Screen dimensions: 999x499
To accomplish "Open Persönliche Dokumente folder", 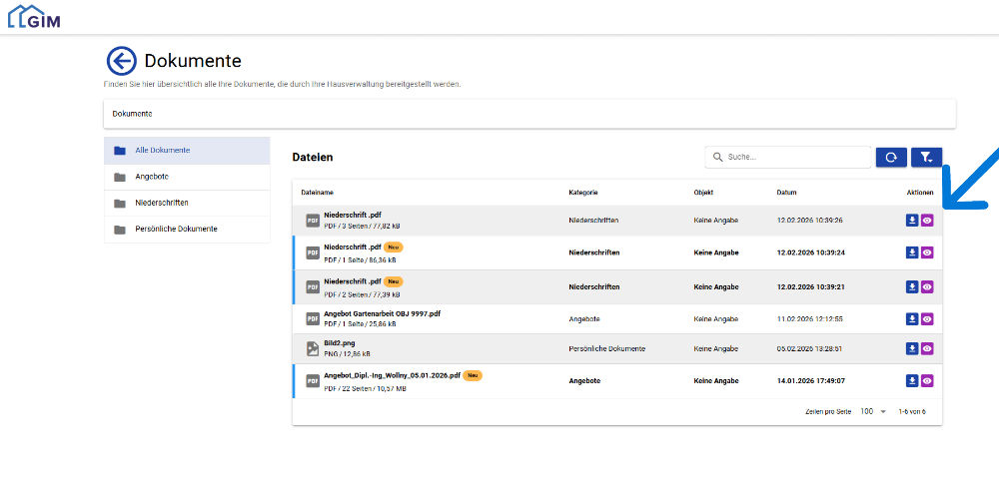I will 176,229.
